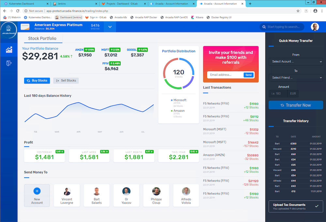Expand the account selector chevron
Image resolution: width=326 pixels, height=222 pixels.
click(x=110, y=27)
